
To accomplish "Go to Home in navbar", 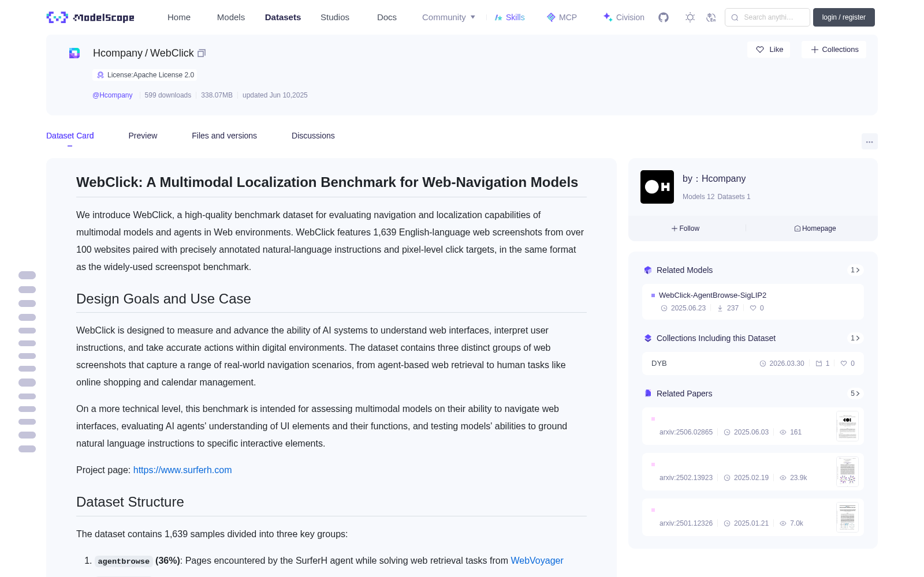I will tap(179, 17).
